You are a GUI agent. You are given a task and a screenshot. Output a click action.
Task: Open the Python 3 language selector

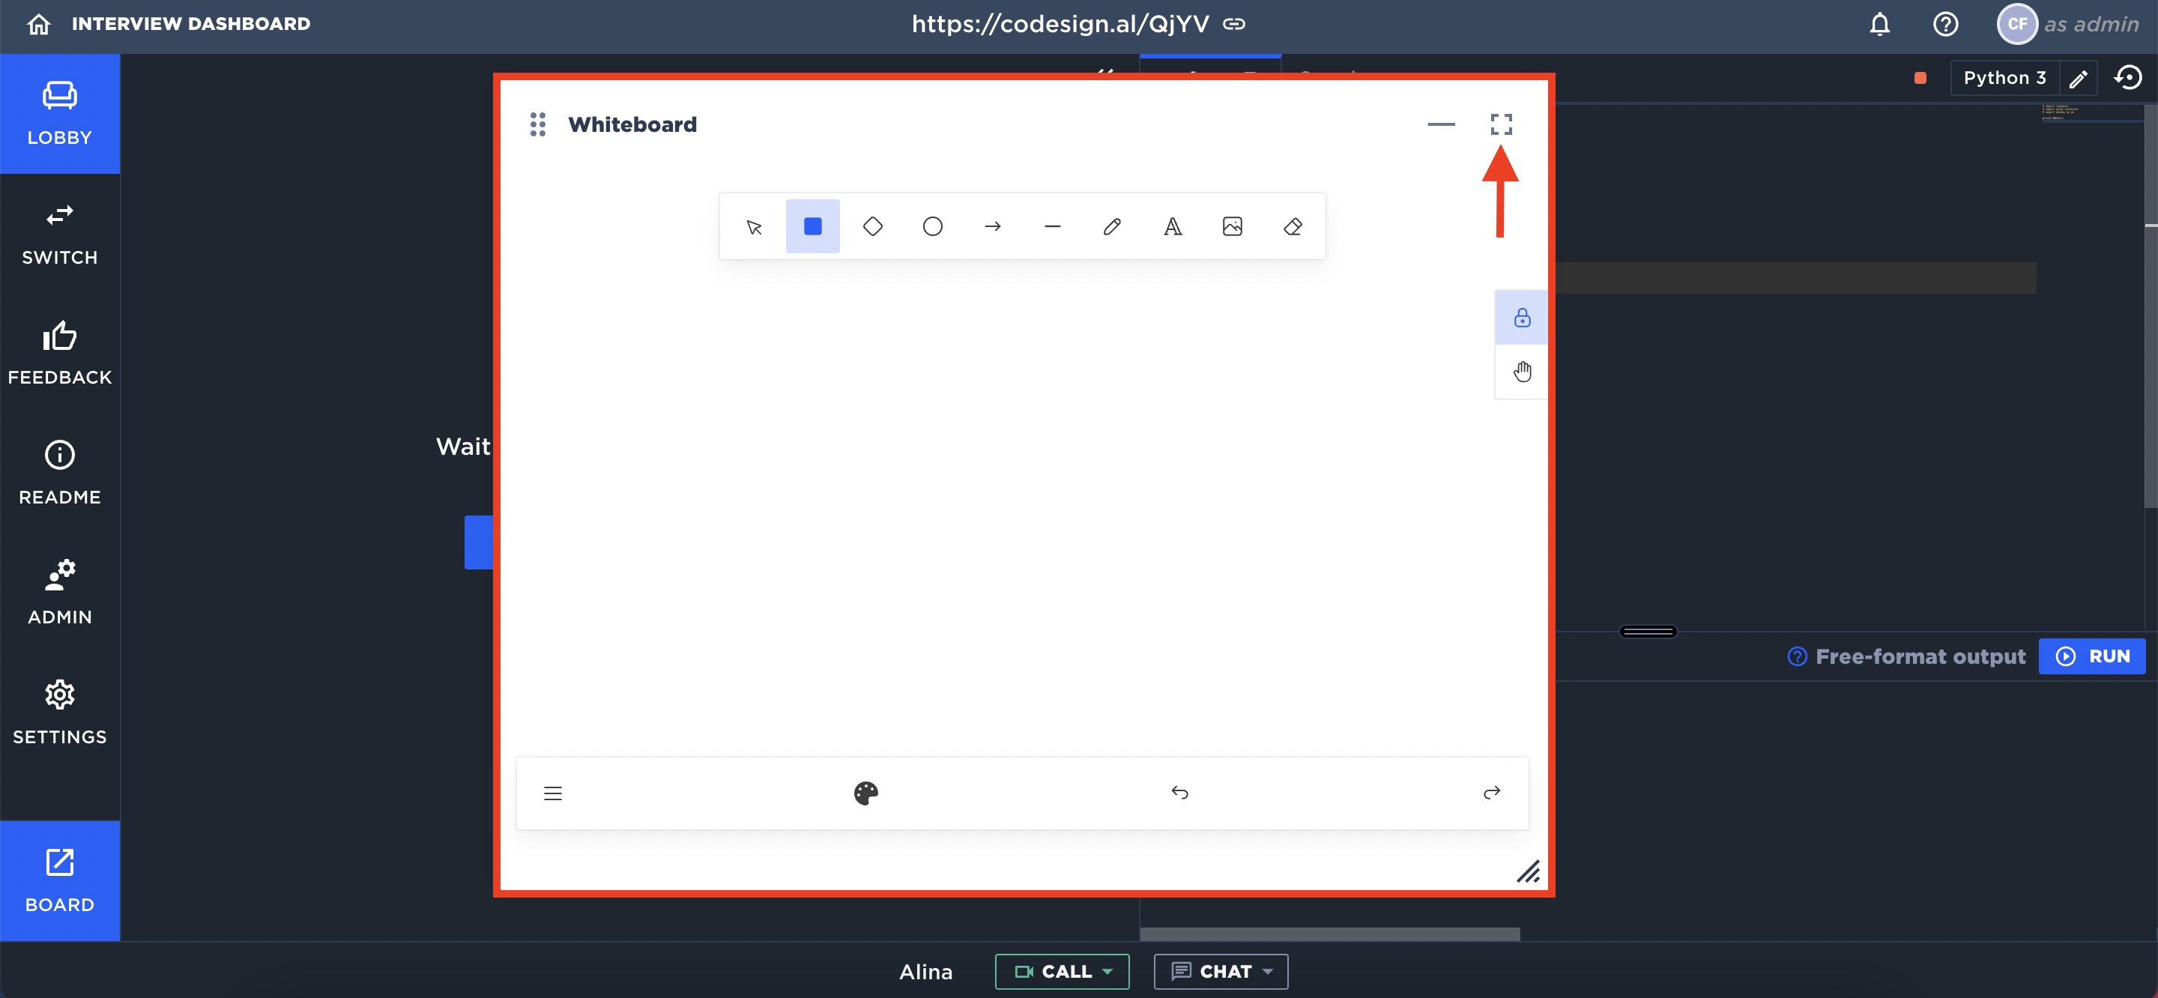click(2004, 78)
